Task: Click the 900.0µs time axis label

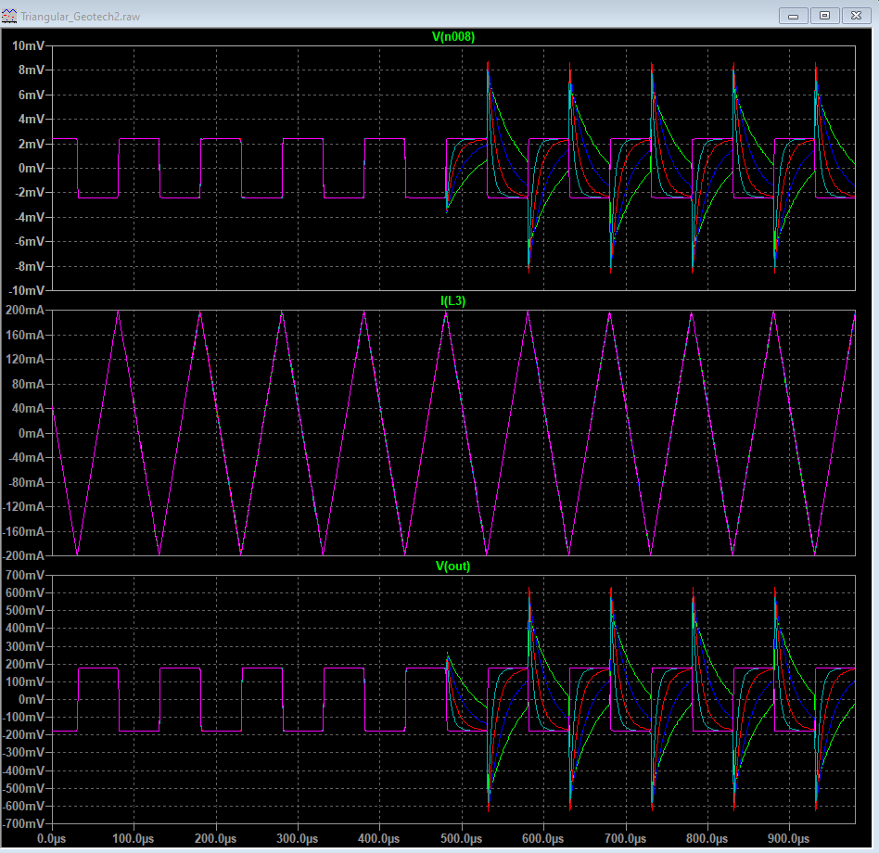Action: click(x=790, y=837)
